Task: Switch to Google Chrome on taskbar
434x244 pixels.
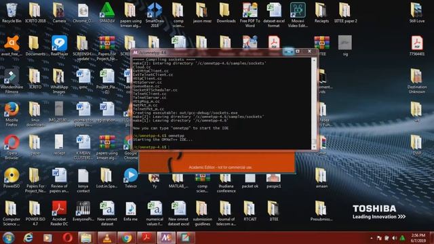Action: [127, 238]
